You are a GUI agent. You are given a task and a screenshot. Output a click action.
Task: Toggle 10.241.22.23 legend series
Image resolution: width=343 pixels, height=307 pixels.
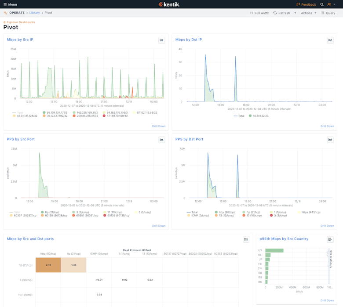[259, 116]
